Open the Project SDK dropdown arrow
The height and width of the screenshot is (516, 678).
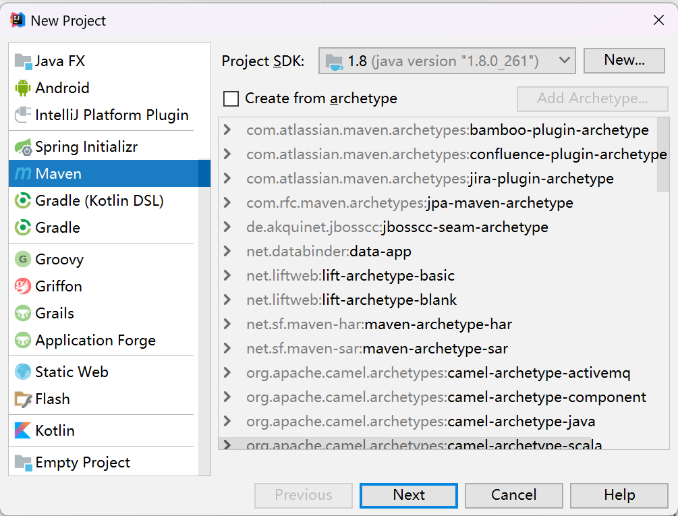tap(564, 61)
